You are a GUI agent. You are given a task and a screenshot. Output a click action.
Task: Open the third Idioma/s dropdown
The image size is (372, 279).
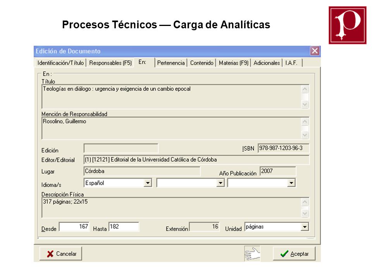coord(291,183)
